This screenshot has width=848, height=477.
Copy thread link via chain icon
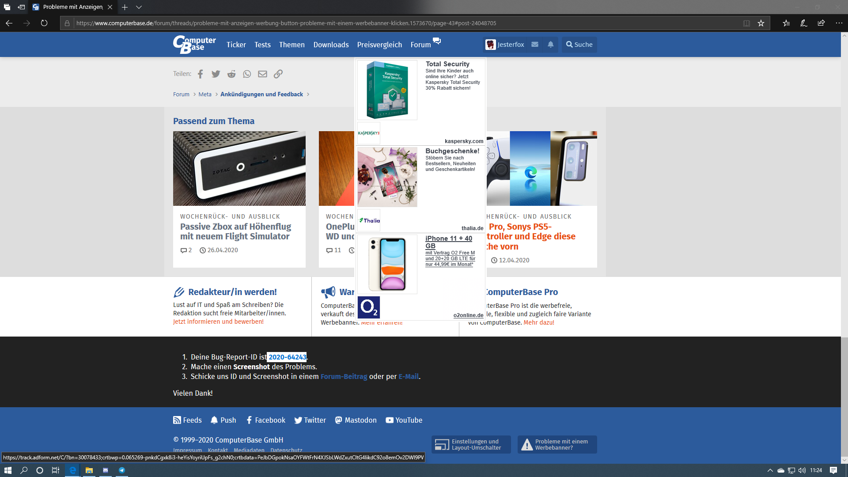278,74
